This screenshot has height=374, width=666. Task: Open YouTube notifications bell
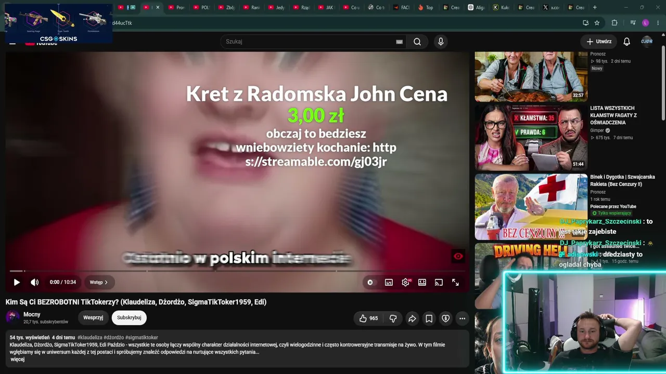[627, 42]
